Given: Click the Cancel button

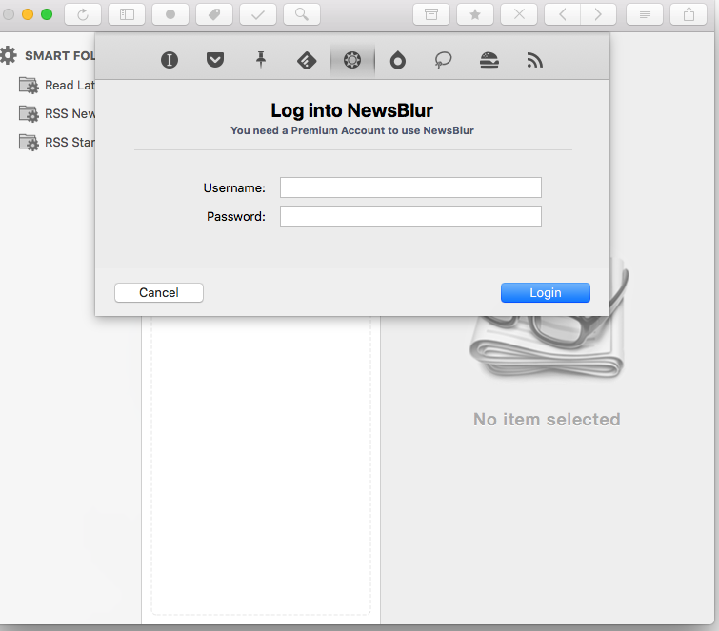Looking at the screenshot, I should coord(159,292).
